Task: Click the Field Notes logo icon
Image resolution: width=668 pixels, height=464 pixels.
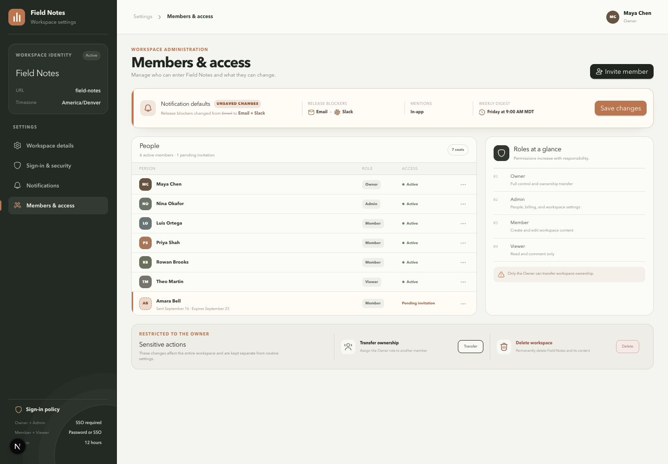Action: point(17,17)
